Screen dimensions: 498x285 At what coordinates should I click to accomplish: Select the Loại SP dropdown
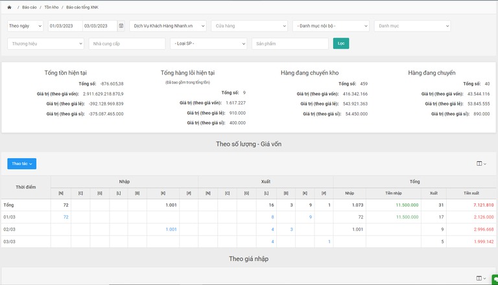coord(208,43)
